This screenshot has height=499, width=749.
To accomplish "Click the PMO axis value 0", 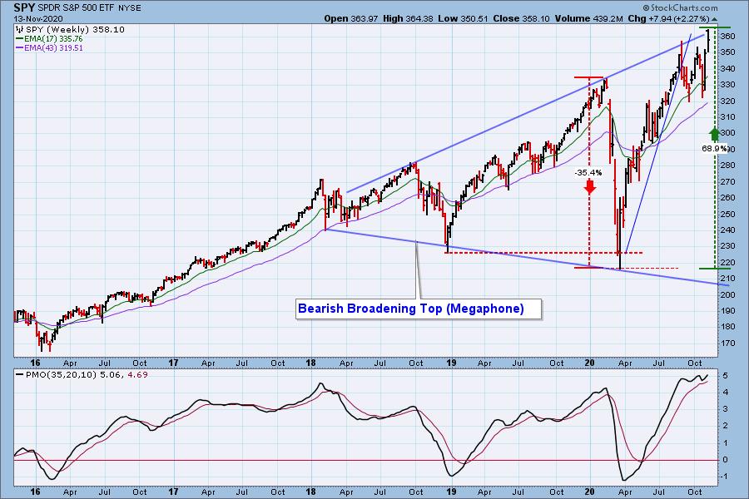I will (725, 460).
